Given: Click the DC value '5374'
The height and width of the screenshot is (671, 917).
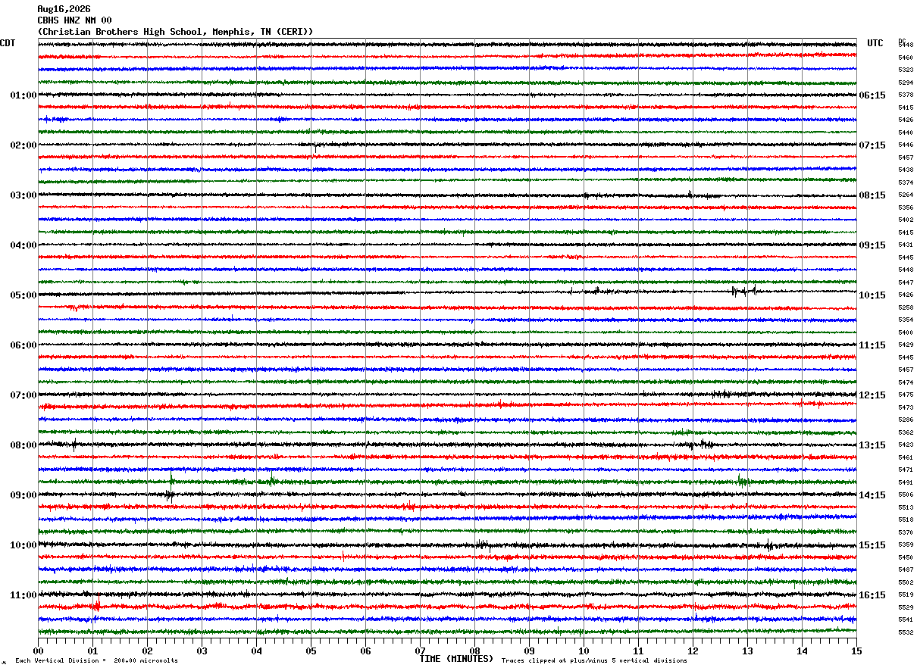Looking at the screenshot, I should (906, 183).
